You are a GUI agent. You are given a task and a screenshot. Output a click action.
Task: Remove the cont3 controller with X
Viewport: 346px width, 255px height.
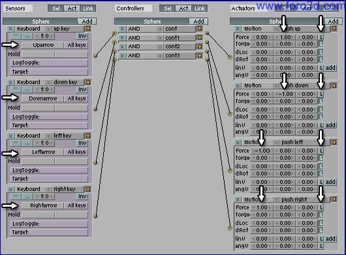(x=122, y=55)
